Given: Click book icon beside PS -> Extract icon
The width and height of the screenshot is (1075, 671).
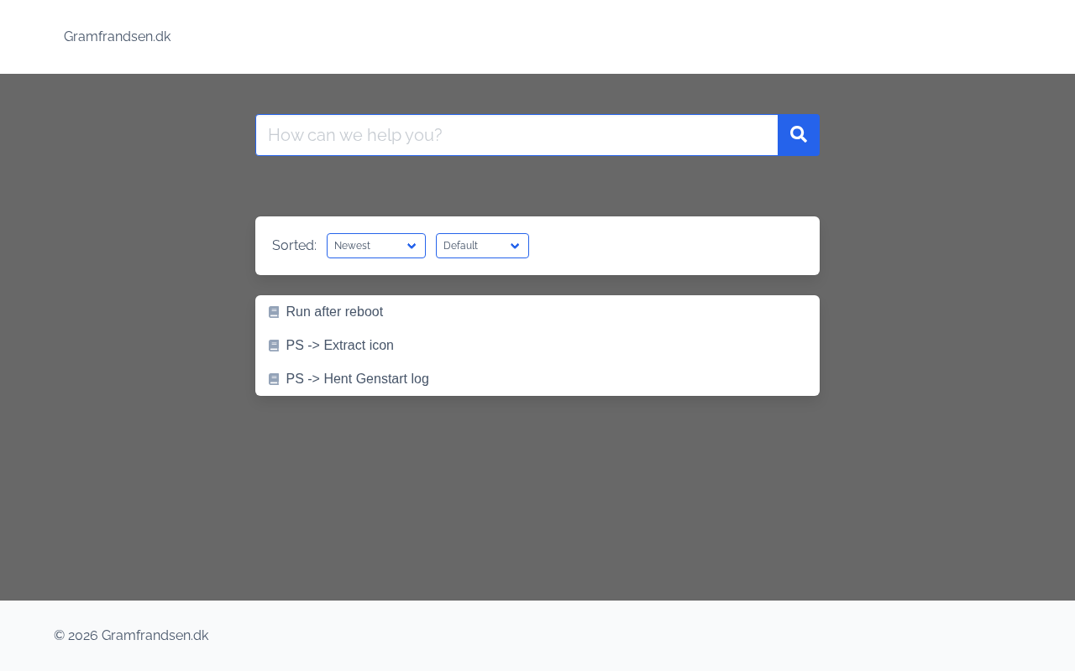Looking at the screenshot, I should click(x=274, y=346).
